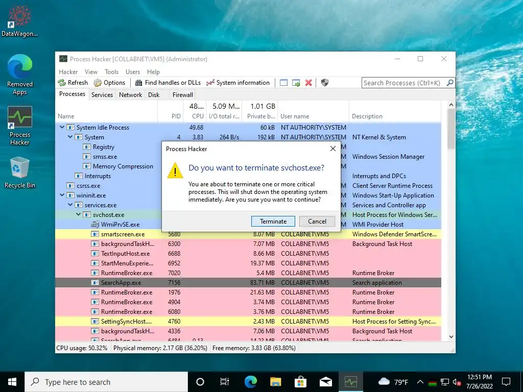
Task: Launch Microsoft Edge from taskbar
Action: coord(250,382)
